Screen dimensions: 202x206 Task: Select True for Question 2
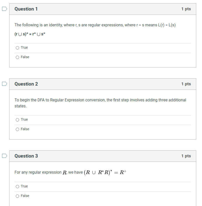click(x=17, y=119)
